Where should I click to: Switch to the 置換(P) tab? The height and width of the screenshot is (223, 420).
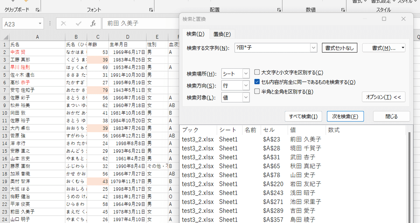(x=222, y=34)
